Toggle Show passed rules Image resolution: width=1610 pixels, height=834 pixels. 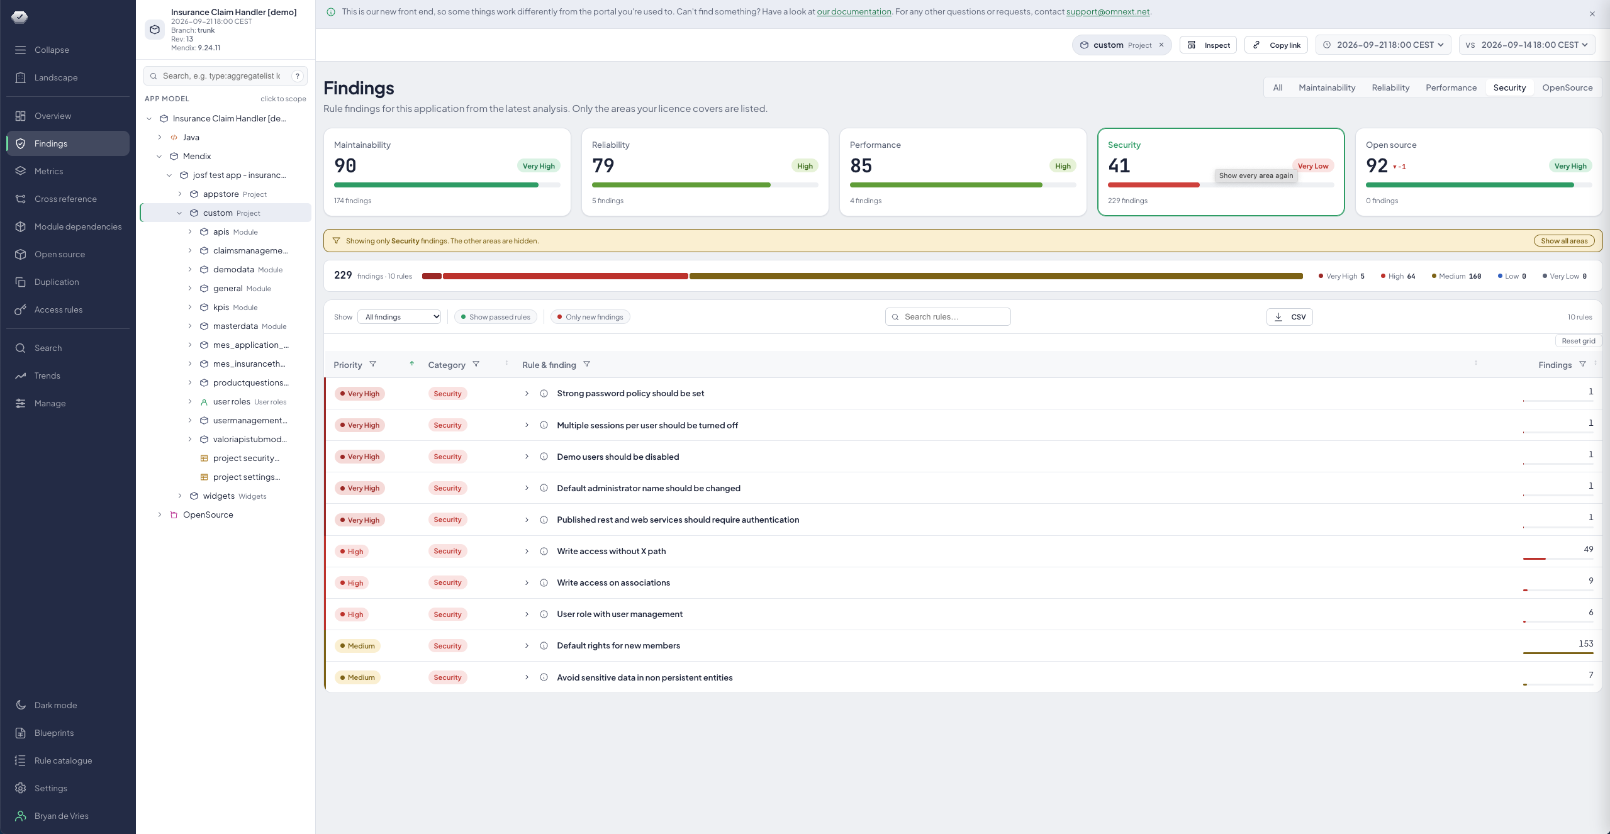pyautogui.click(x=496, y=317)
